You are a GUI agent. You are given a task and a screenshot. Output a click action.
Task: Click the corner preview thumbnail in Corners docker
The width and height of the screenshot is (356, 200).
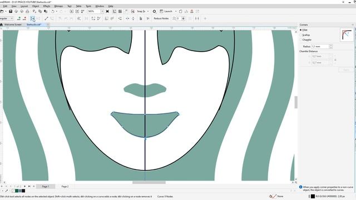[x=347, y=34]
